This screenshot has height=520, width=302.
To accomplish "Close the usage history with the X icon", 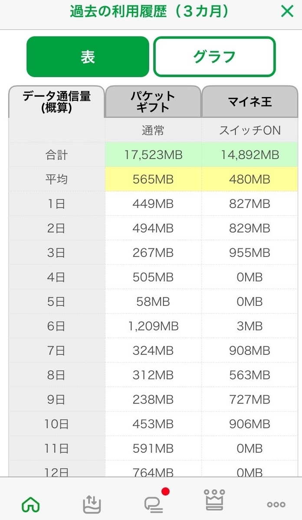I will pyautogui.click(x=287, y=11).
